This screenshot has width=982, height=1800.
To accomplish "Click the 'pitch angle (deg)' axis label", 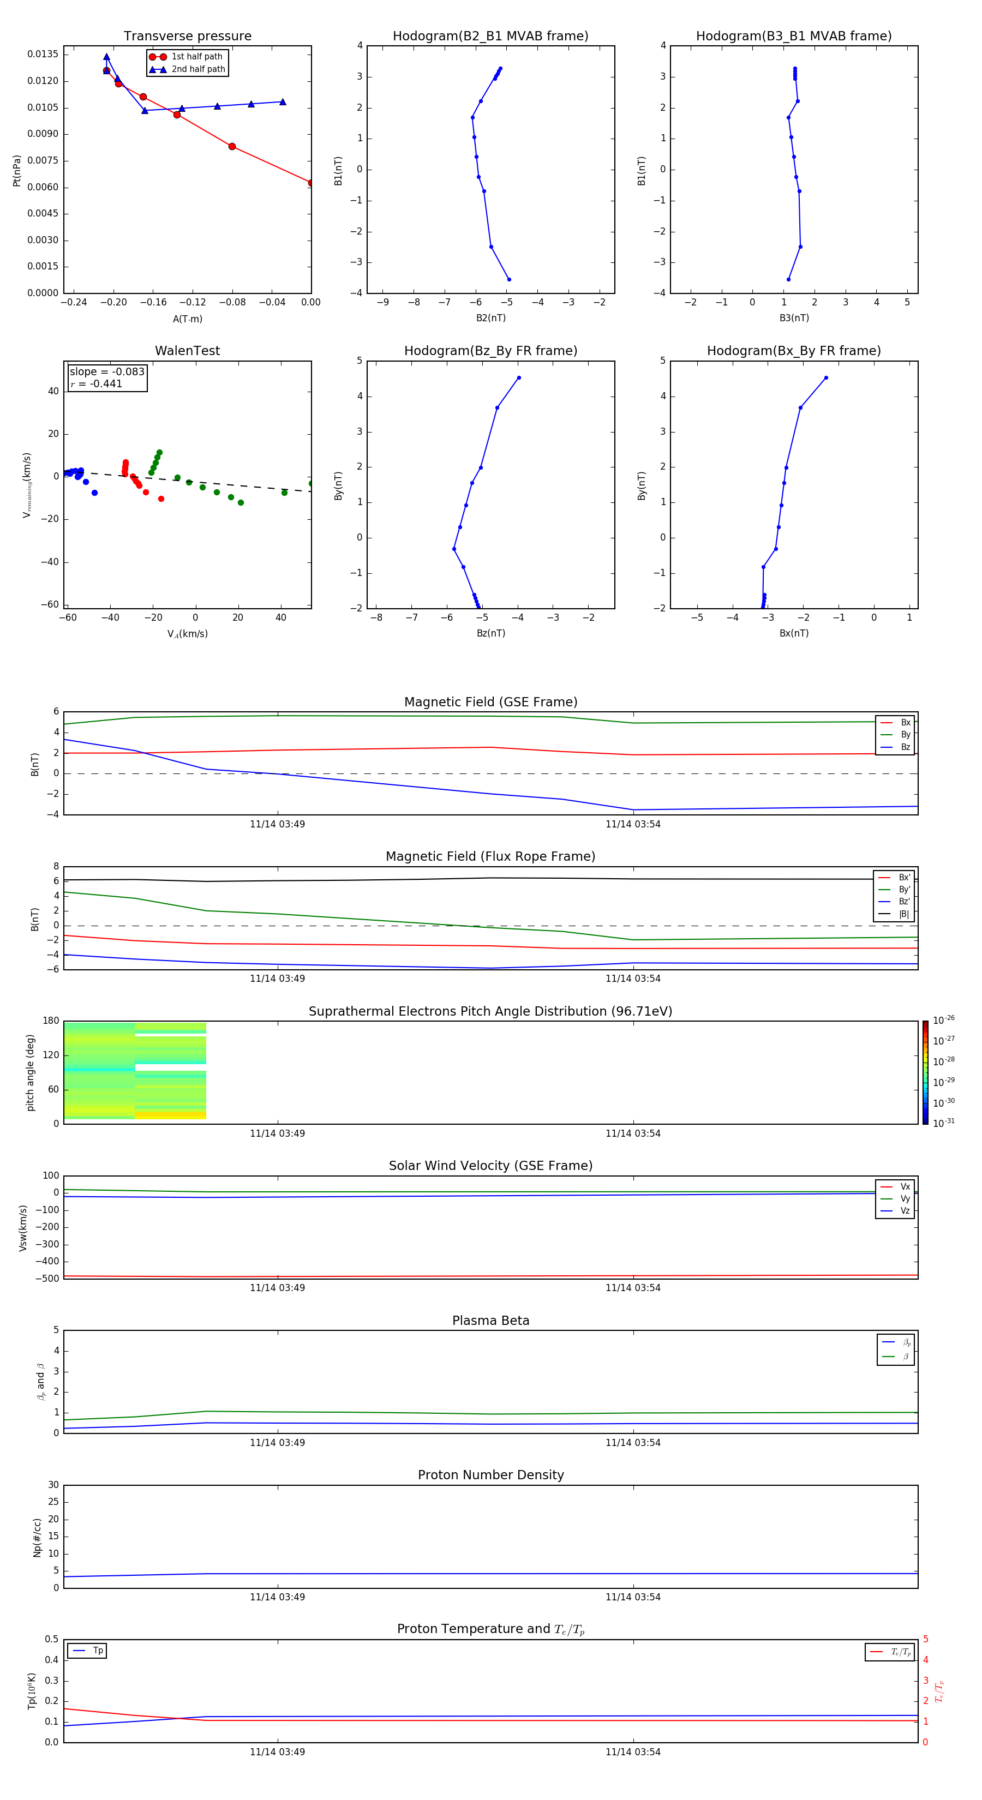I will [x=30, y=1072].
